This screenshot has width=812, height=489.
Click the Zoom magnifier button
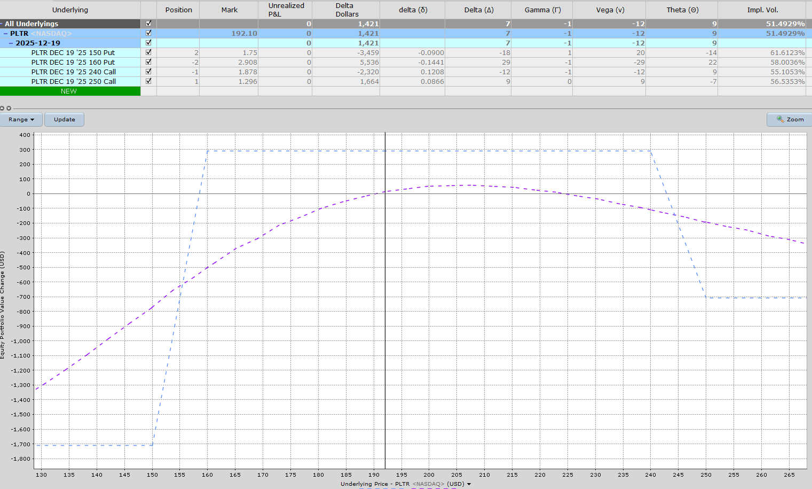[790, 119]
